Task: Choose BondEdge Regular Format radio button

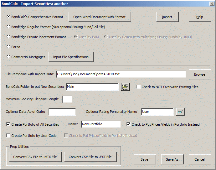Action: point(8,27)
